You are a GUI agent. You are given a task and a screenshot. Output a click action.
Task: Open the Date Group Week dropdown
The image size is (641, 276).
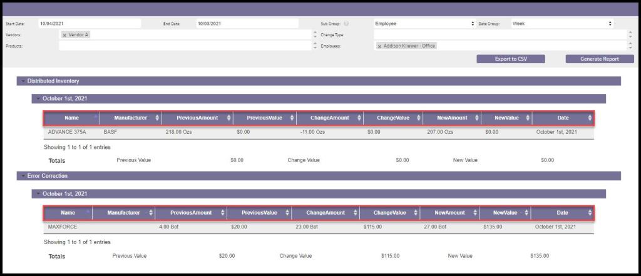pyautogui.click(x=562, y=24)
